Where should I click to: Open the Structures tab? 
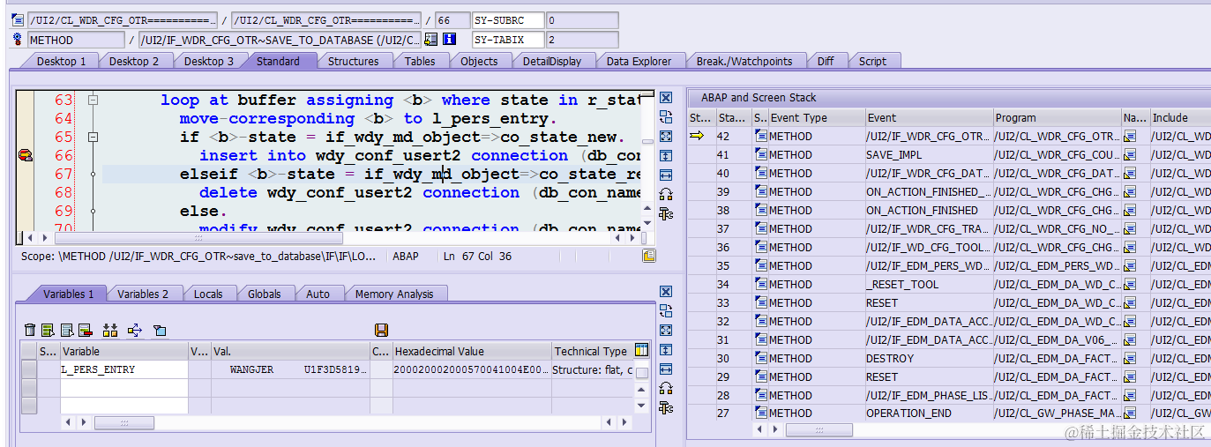pyautogui.click(x=354, y=61)
